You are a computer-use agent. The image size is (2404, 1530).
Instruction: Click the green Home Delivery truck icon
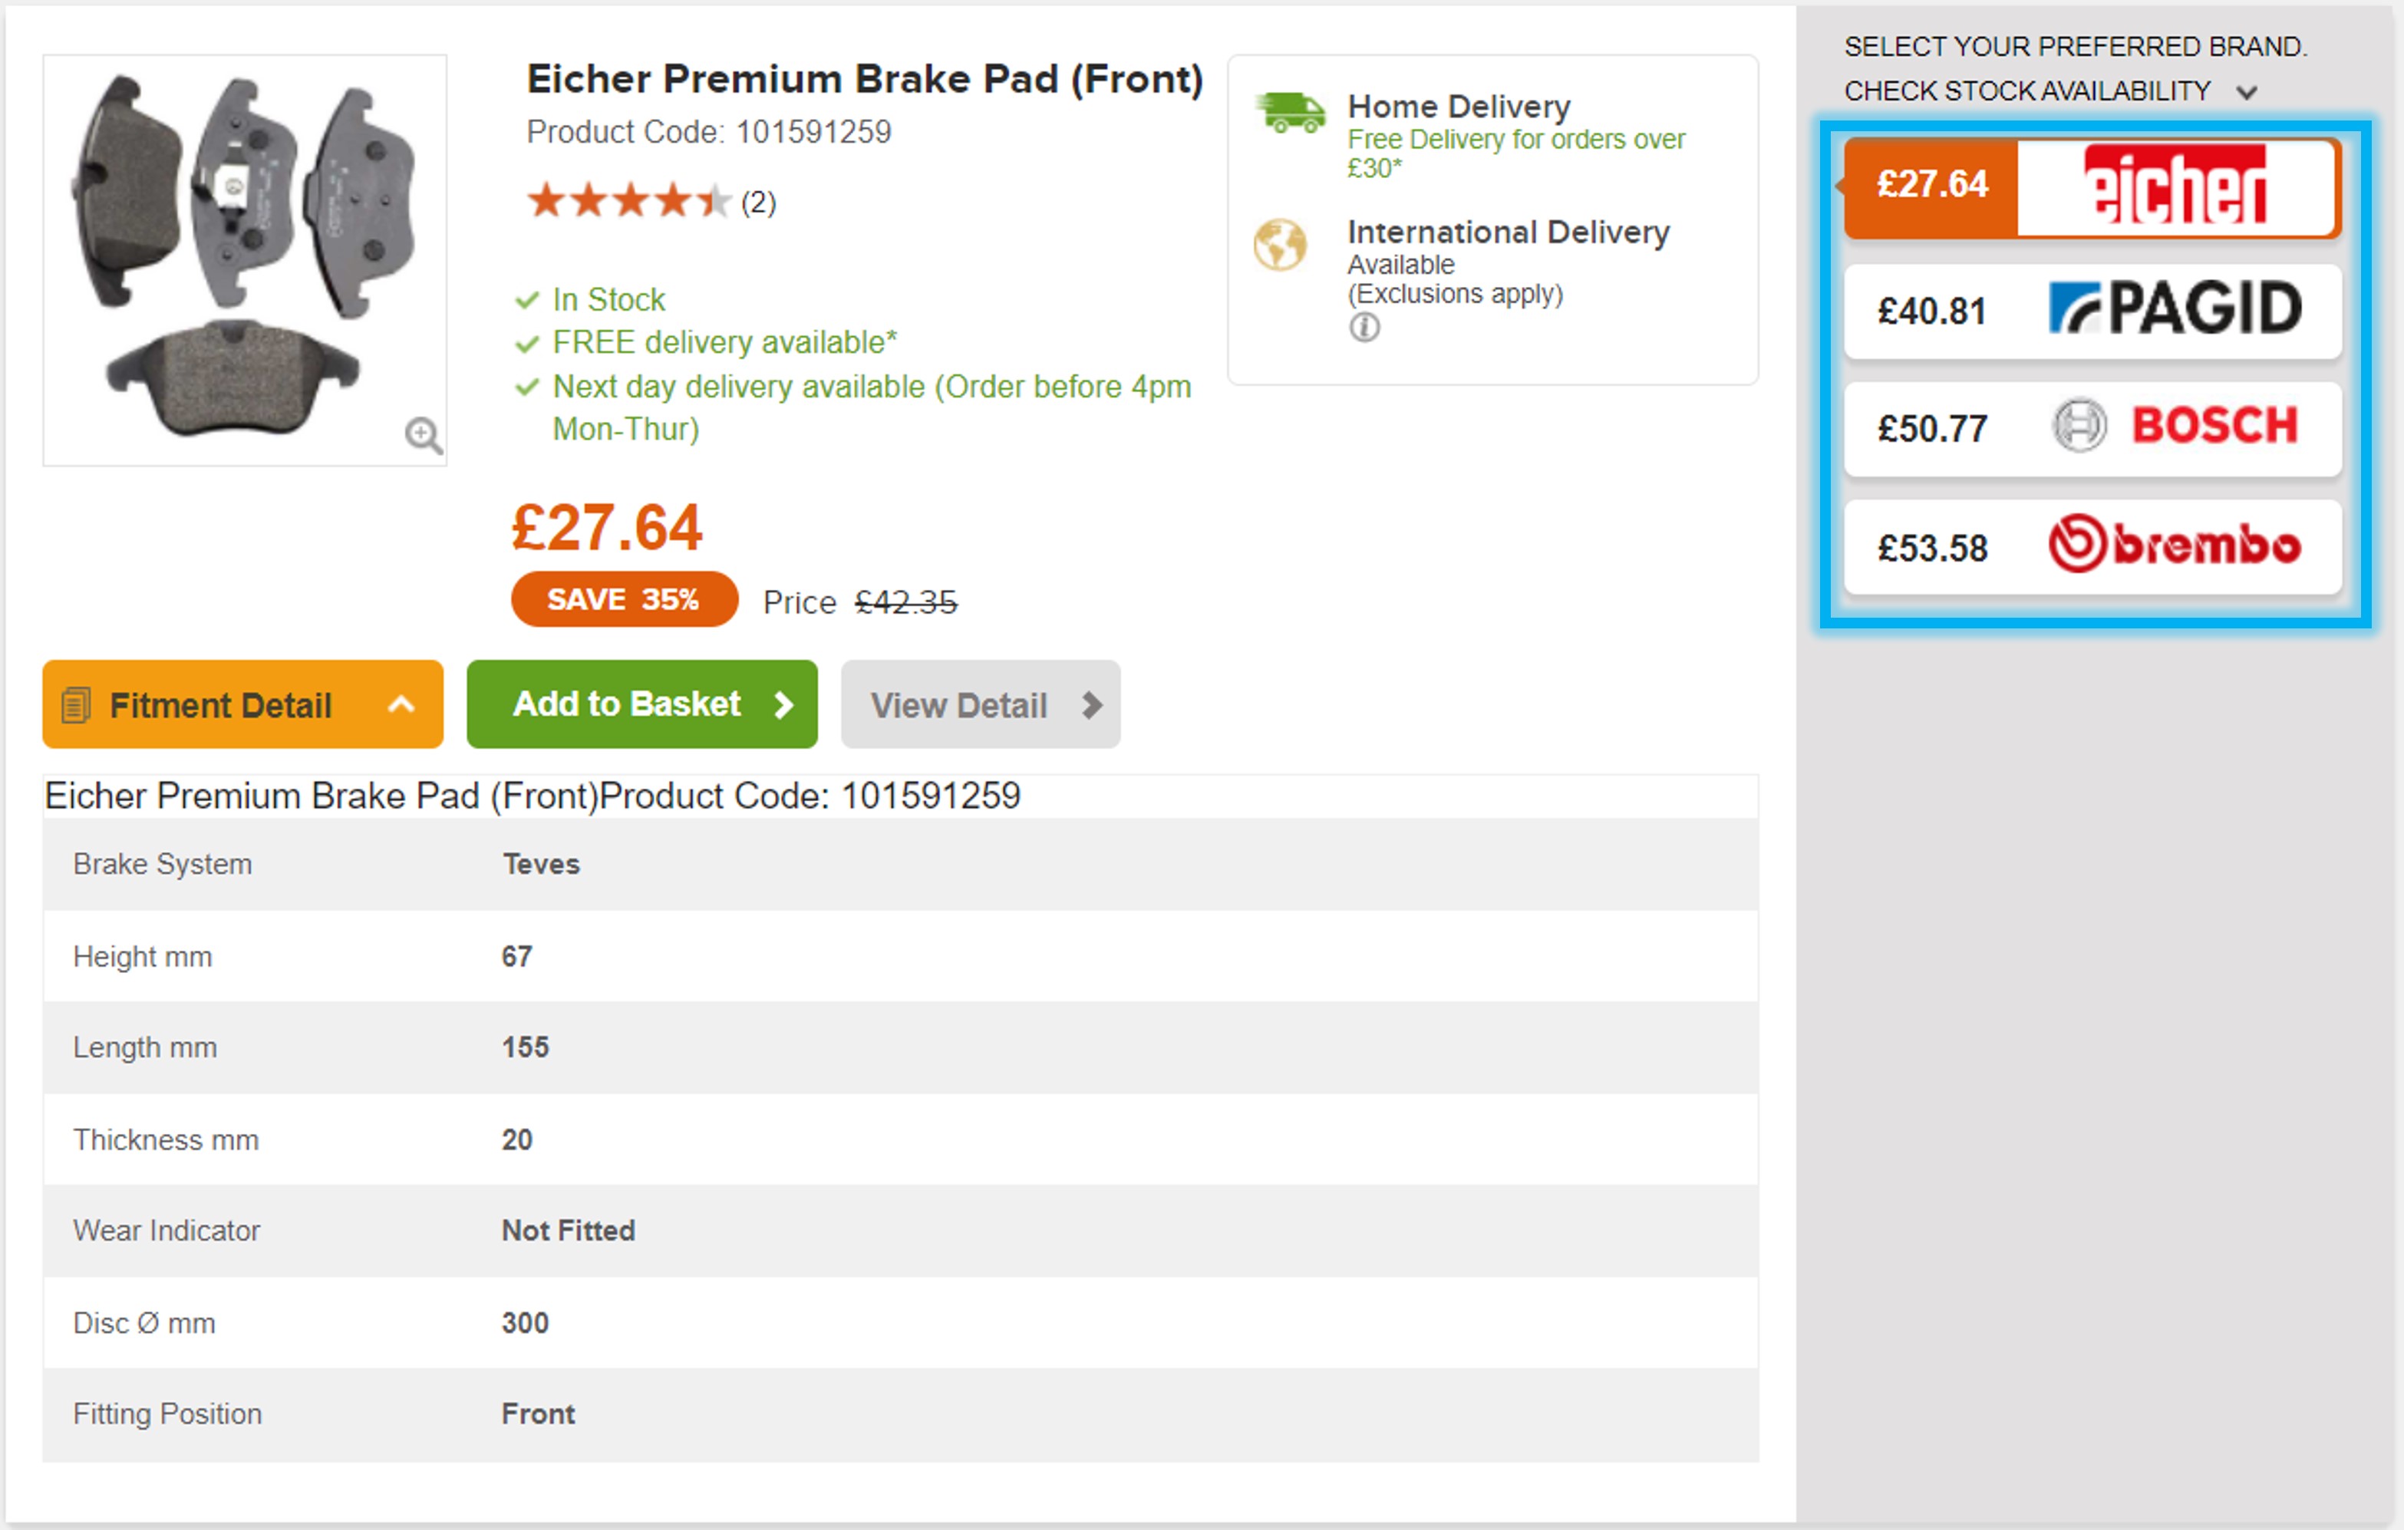[1291, 113]
